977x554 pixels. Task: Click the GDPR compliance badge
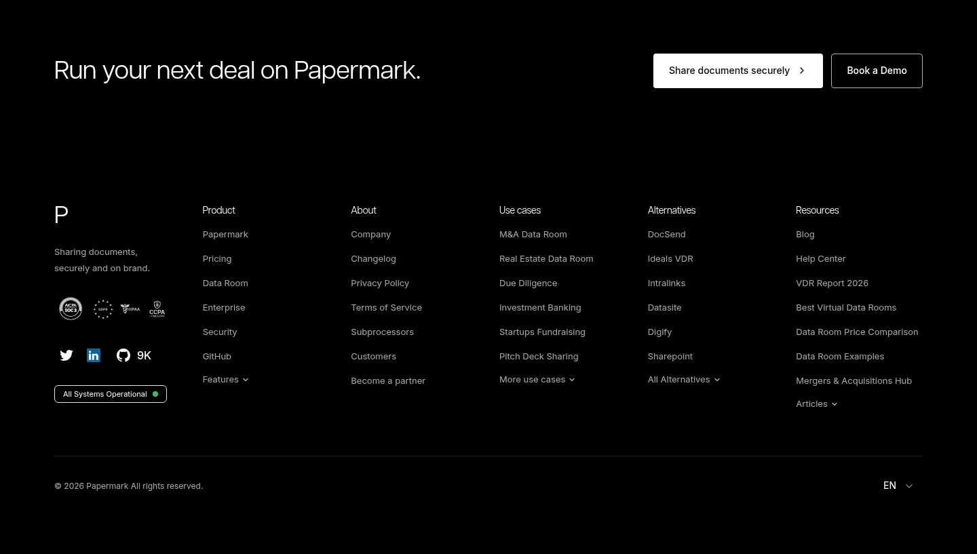103,309
